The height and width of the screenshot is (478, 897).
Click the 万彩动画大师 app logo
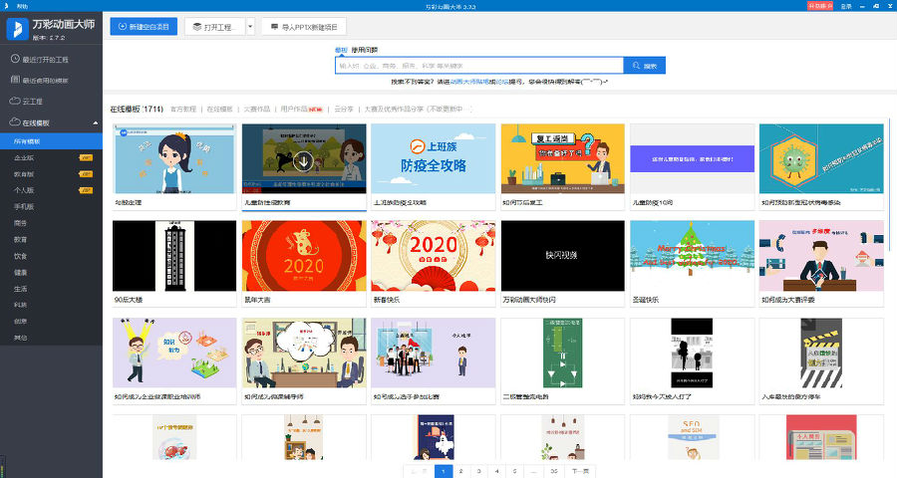[18, 28]
